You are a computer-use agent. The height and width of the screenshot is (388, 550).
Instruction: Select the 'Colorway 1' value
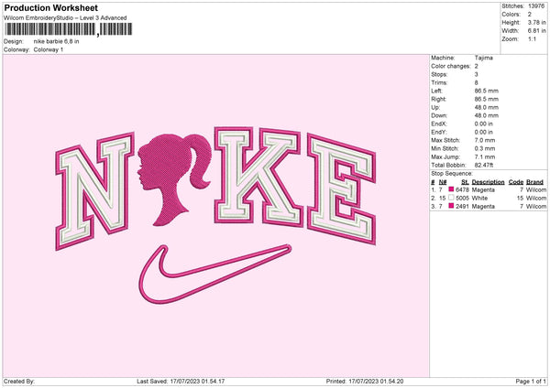pos(49,49)
